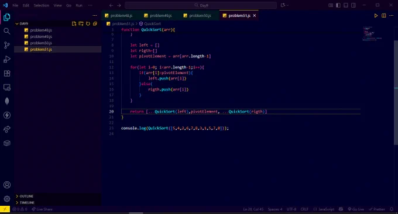Screen dimensions: 398x214
Task: Go forward with the navigation arrow
Action: pyautogui.click(x=119, y=5)
